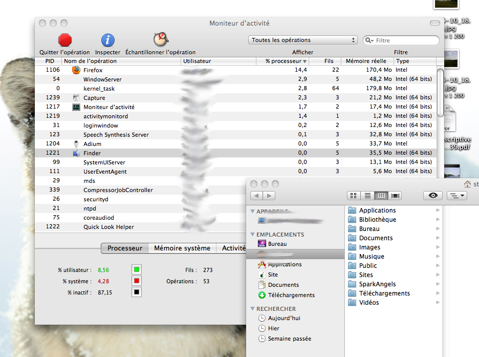Click the process list vertical scrollbar

(440, 93)
